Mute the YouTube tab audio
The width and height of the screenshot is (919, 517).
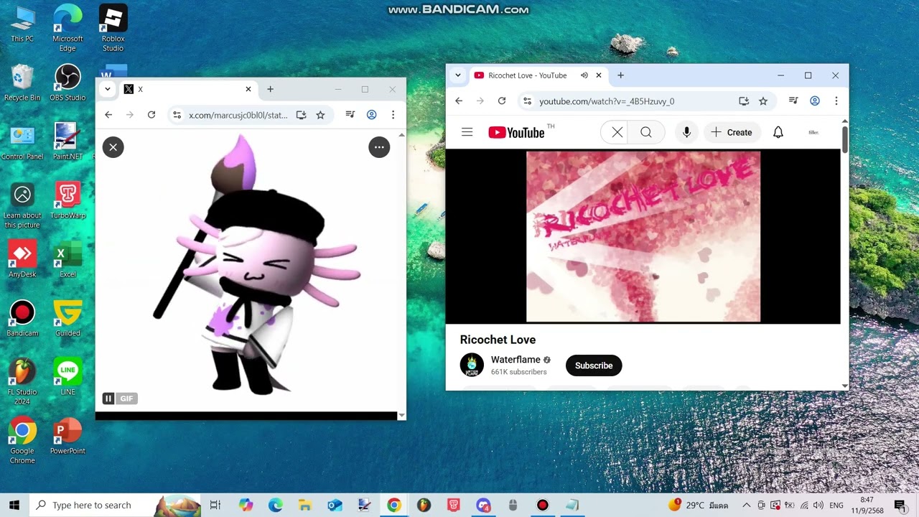584,75
